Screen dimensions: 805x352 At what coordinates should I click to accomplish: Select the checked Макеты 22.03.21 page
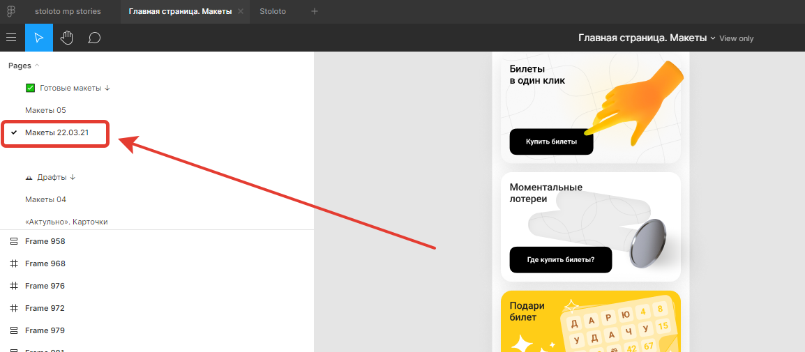coord(57,132)
